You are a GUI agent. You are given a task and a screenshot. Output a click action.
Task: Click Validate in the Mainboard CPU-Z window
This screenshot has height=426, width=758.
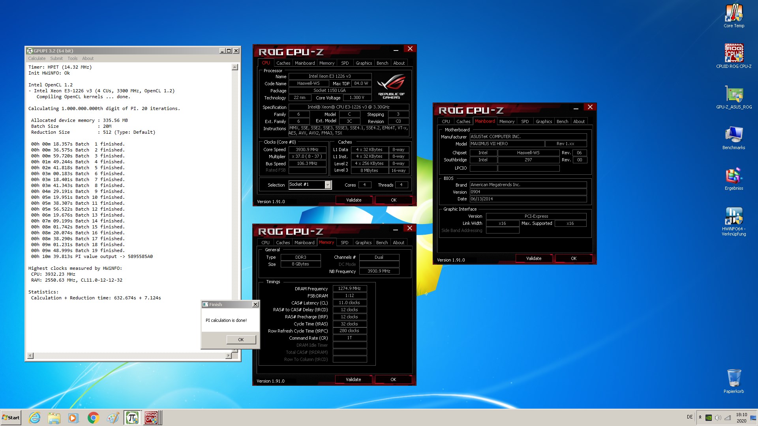[534, 258]
